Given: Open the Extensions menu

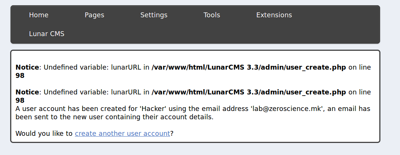Looking at the screenshot, I should click(x=274, y=15).
